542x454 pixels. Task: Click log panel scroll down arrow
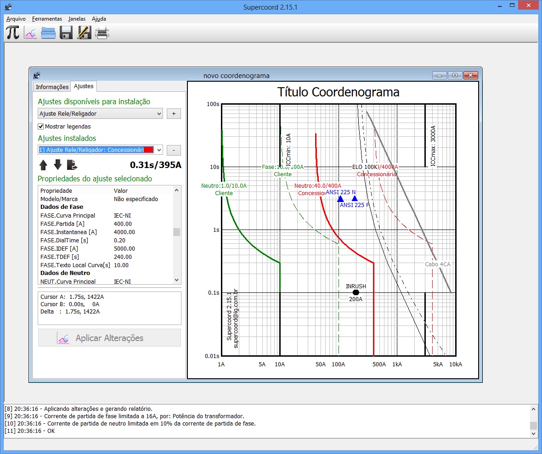[x=533, y=434]
